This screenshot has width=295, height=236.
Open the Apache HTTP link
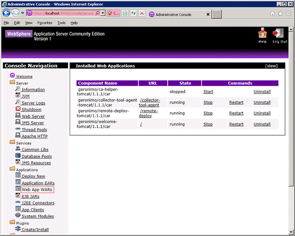coord(35,136)
